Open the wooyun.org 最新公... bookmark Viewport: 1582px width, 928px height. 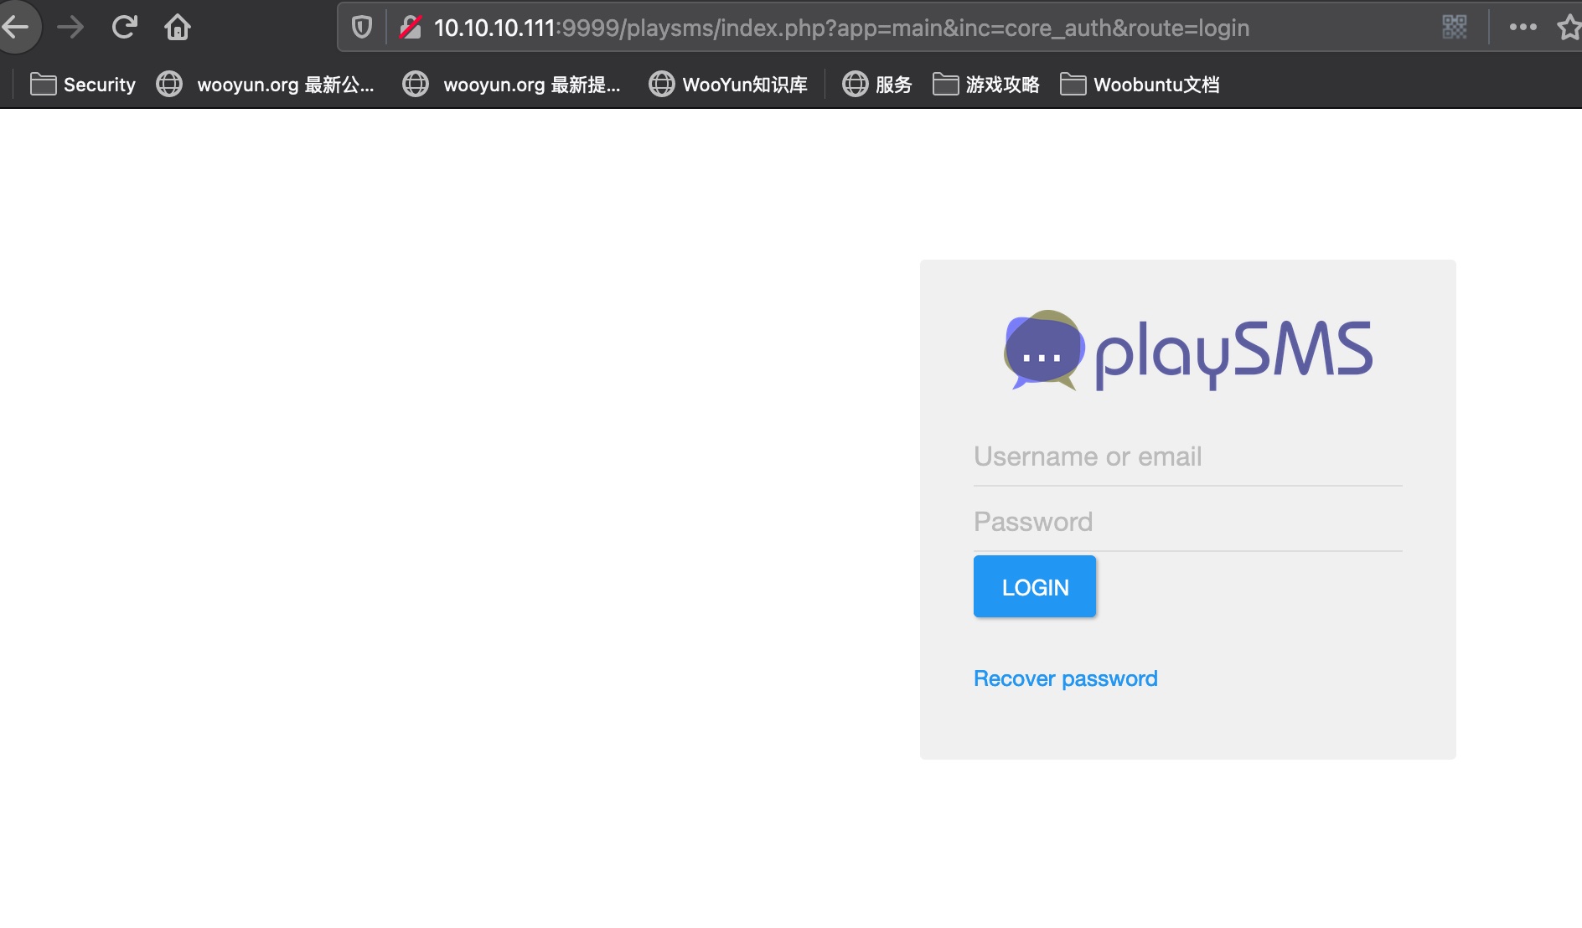266,85
